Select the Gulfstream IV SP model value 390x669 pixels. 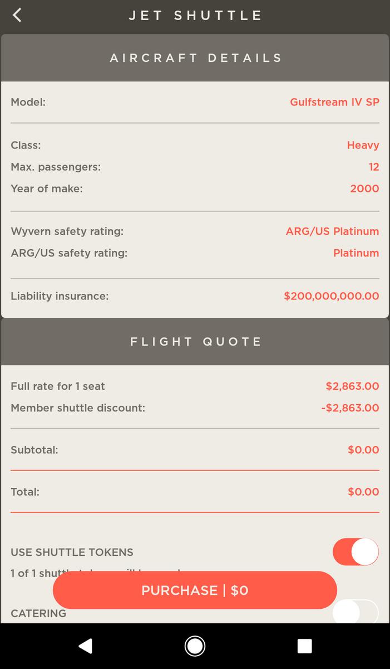pos(334,102)
